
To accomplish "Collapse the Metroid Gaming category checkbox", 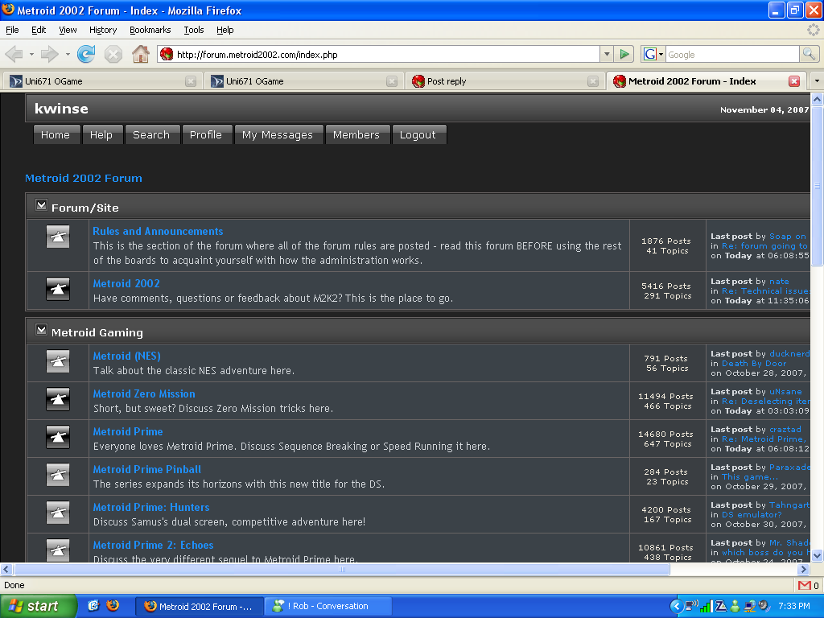I will 41,331.
